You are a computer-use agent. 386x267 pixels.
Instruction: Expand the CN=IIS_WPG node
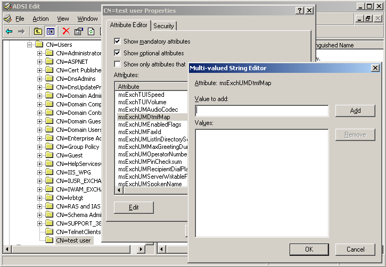pos(39,172)
